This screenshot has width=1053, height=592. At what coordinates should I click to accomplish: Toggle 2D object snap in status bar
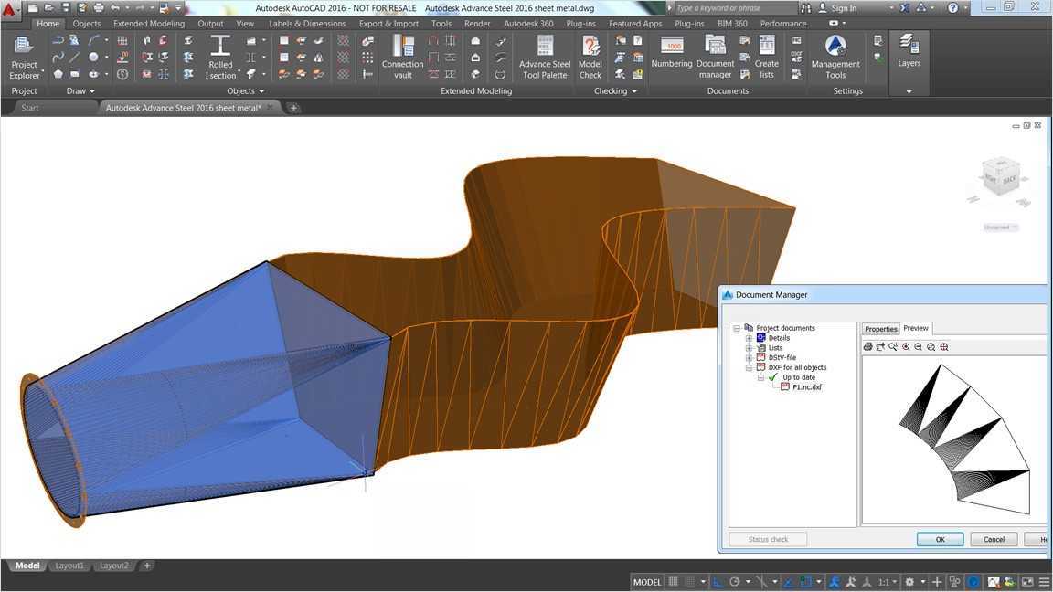click(806, 582)
